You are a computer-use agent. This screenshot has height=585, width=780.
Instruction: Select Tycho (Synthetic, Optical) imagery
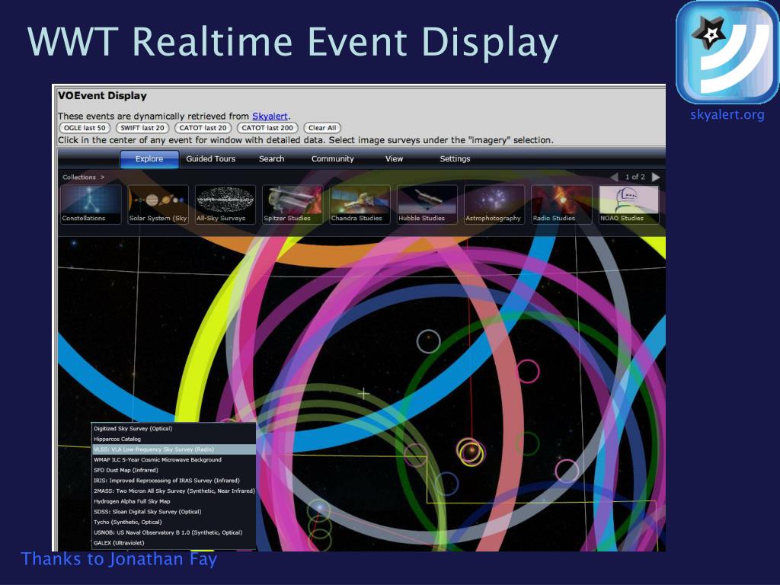pos(174,522)
